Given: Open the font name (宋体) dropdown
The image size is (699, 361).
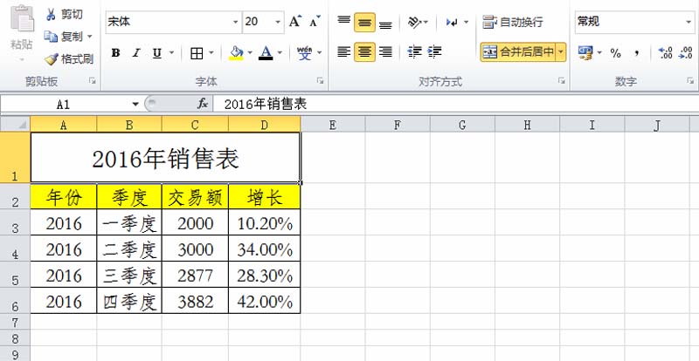Looking at the screenshot, I should click(x=235, y=22).
